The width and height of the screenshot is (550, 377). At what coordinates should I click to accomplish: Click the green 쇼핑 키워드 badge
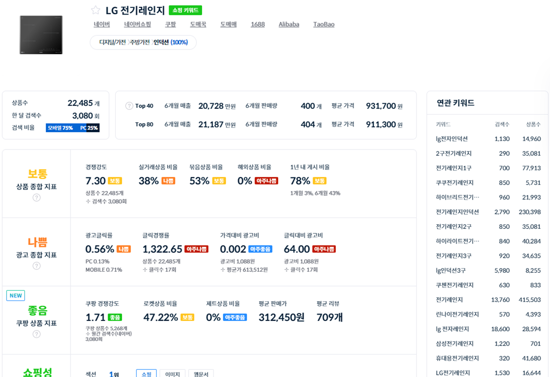185,10
